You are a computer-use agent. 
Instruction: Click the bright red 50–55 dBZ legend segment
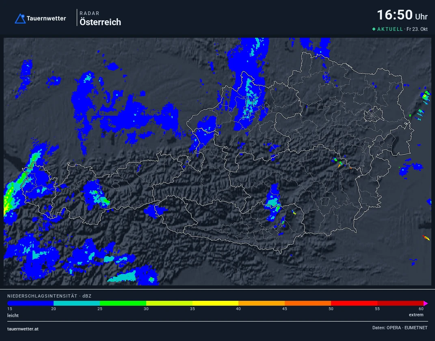pos(354,303)
